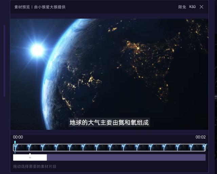The width and height of the screenshot is (217, 174).
Task: Click the crossed-out ¥30 price
Action: tap(192, 7)
